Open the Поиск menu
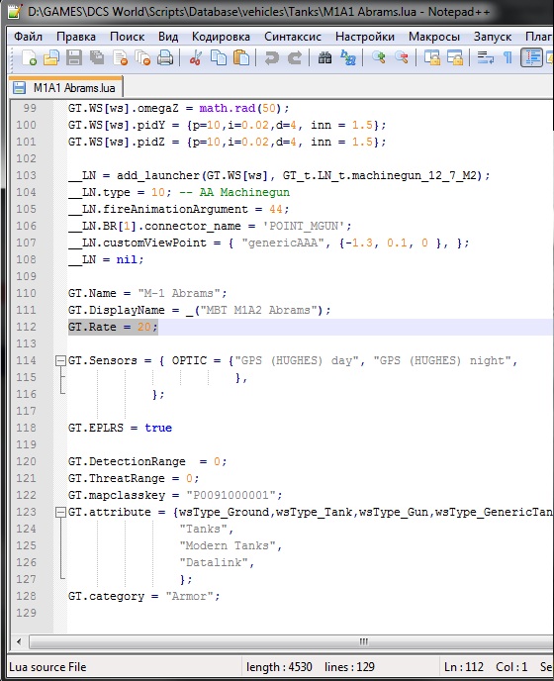The image size is (554, 681). pos(127,37)
